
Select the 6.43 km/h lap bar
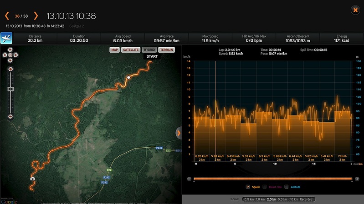coord(233,138)
